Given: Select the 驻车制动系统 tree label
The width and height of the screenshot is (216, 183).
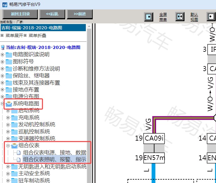Looking at the screenshot, I should [34, 181].
